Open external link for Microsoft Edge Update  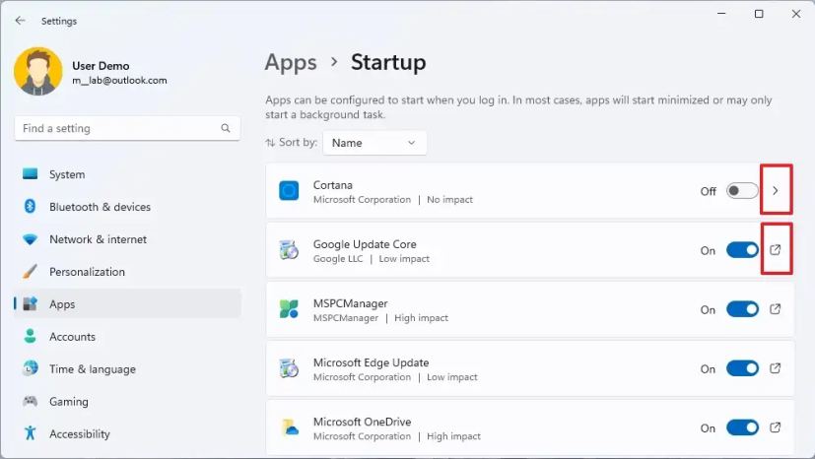click(776, 368)
